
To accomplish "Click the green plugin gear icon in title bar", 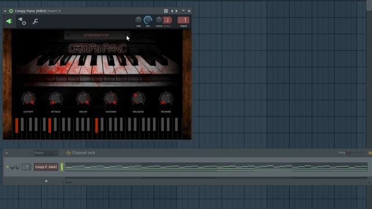I will pos(11,11).
